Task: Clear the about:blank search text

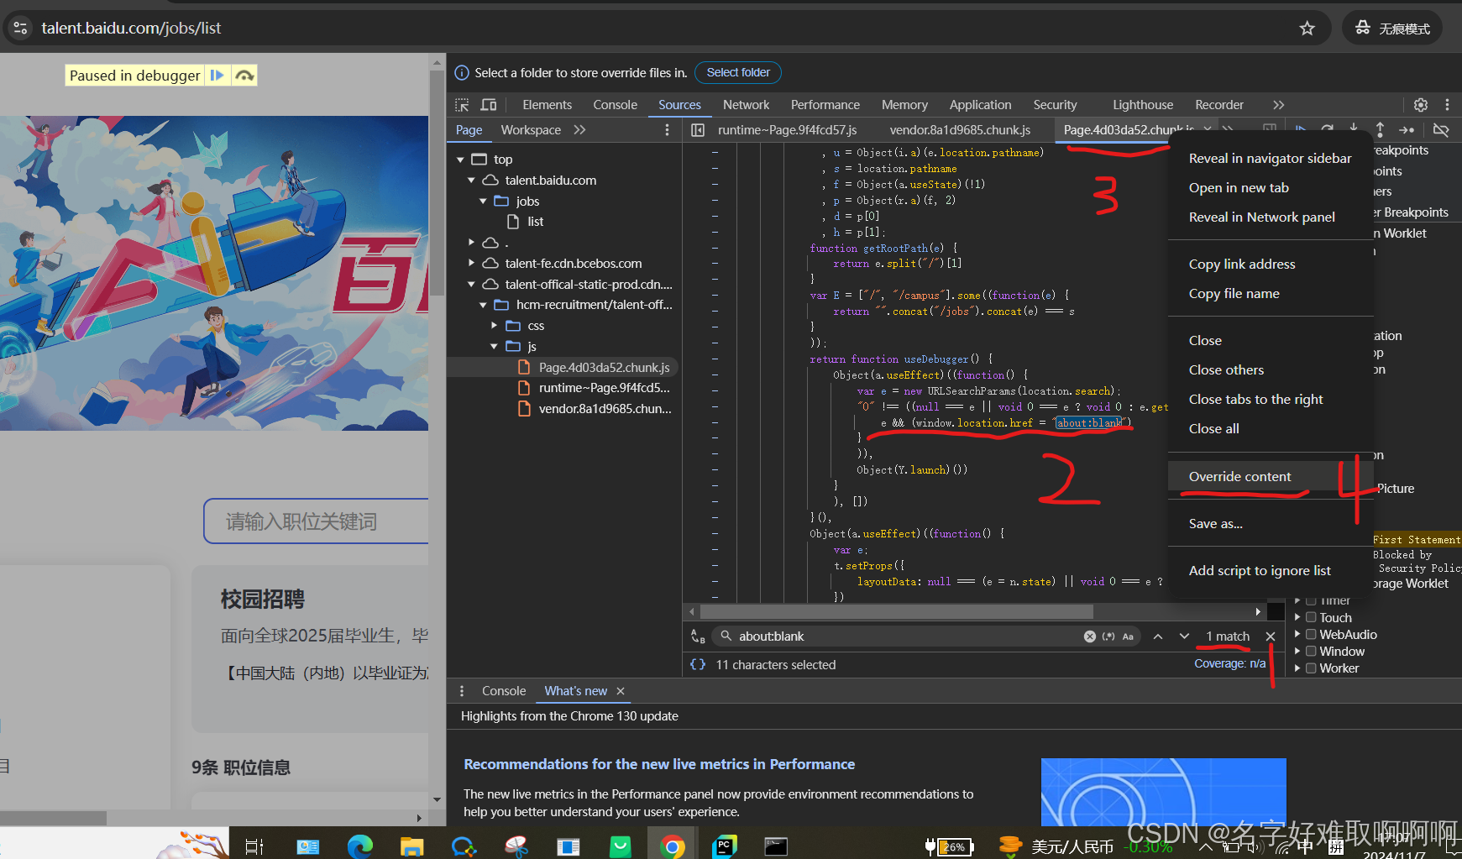Action: tap(1089, 636)
